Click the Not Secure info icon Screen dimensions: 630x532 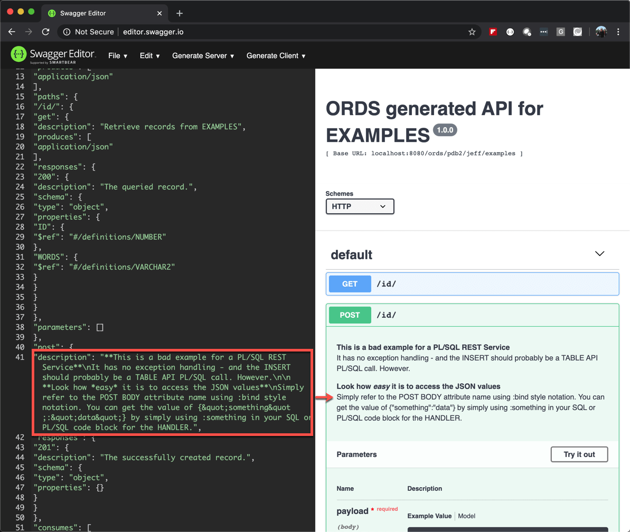(67, 32)
